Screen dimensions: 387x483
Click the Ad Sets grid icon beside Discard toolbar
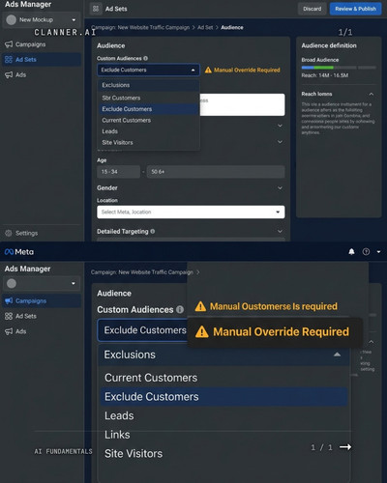coord(96,9)
